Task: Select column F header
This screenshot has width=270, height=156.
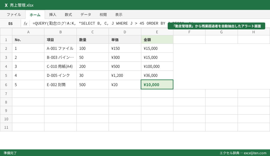Action: pyautogui.click(x=189, y=32)
